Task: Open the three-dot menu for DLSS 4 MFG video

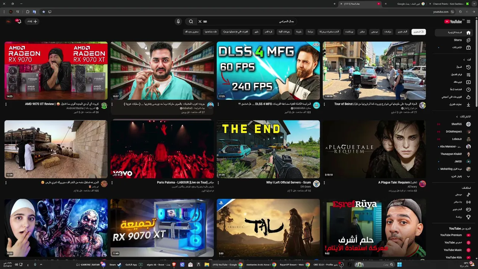Action: click(218, 104)
